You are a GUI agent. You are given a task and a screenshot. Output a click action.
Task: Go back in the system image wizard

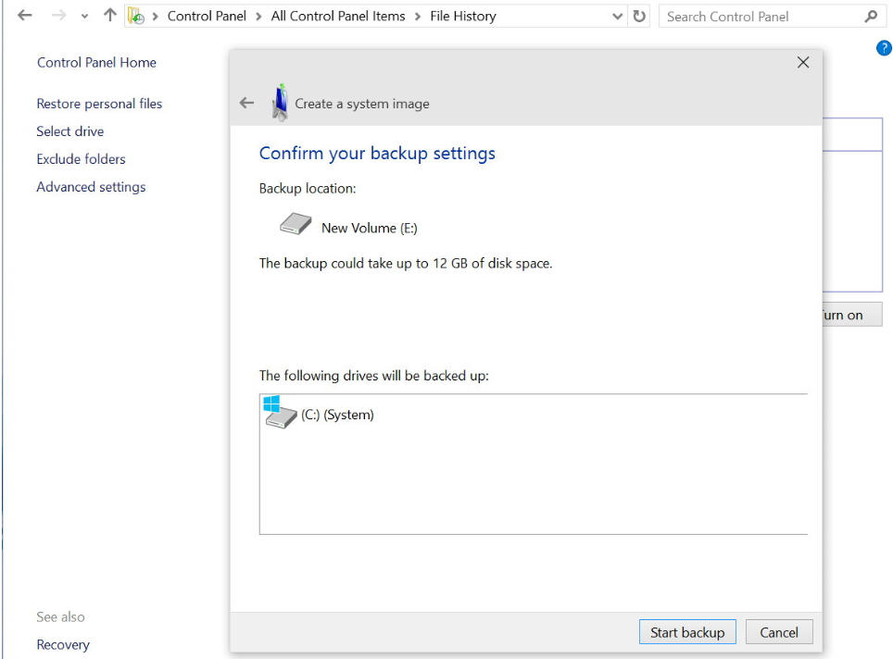[246, 103]
